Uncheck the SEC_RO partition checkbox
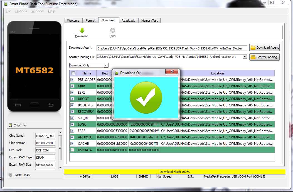 [x=72, y=118]
